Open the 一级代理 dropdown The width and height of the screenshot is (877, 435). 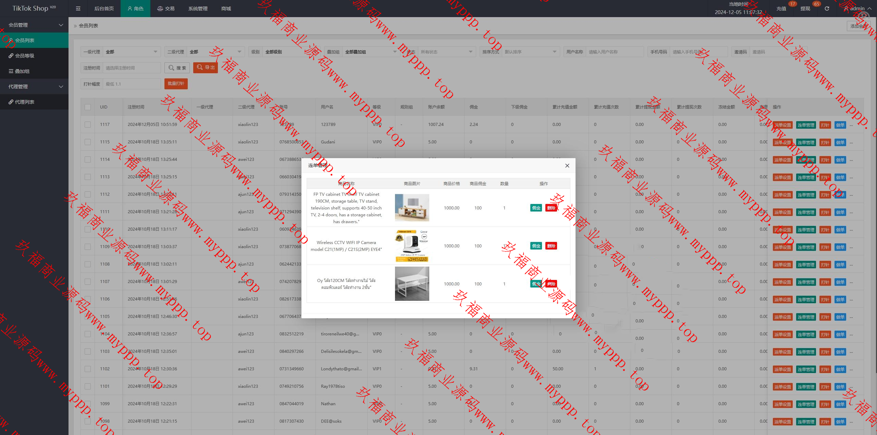tap(132, 52)
